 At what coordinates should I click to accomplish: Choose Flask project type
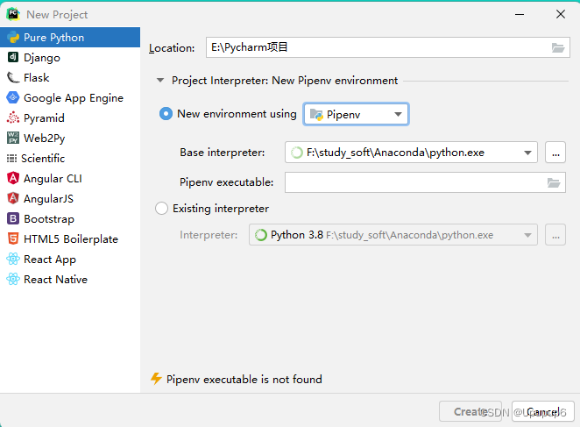point(70,78)
